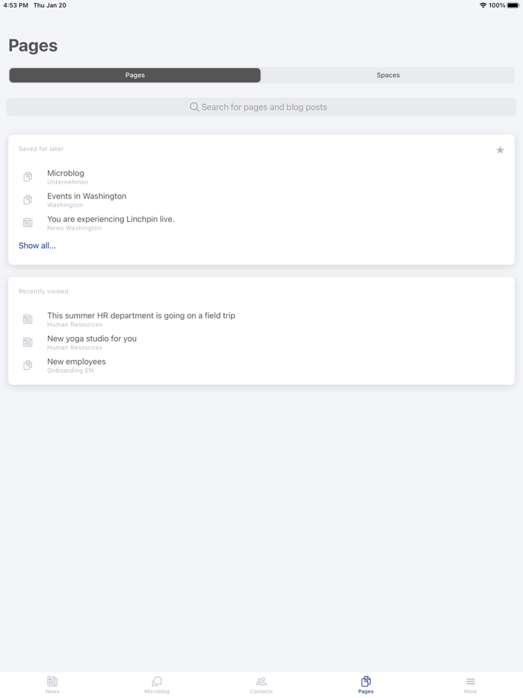
Task: Open the Microblog saved page
Action: click(x=66, y=173)
